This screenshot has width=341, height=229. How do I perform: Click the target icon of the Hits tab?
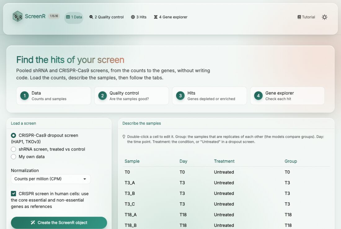point(133,17)
